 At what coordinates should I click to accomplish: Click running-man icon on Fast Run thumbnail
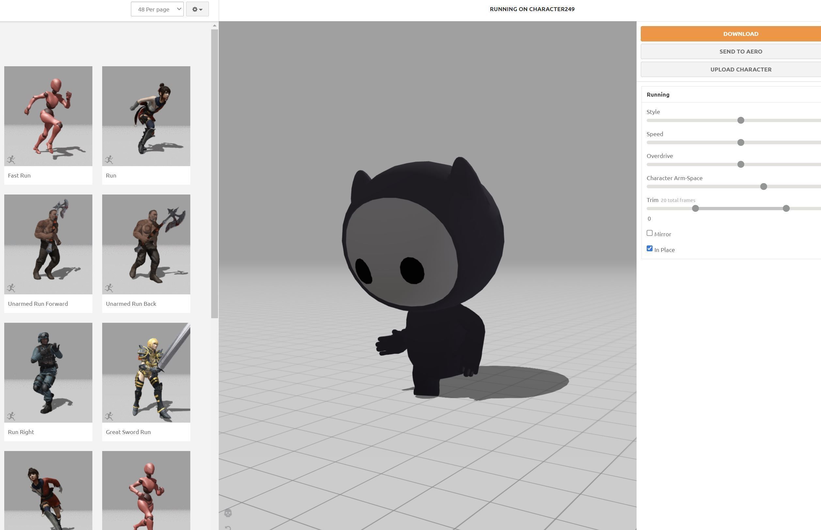[x=11, y=159]
